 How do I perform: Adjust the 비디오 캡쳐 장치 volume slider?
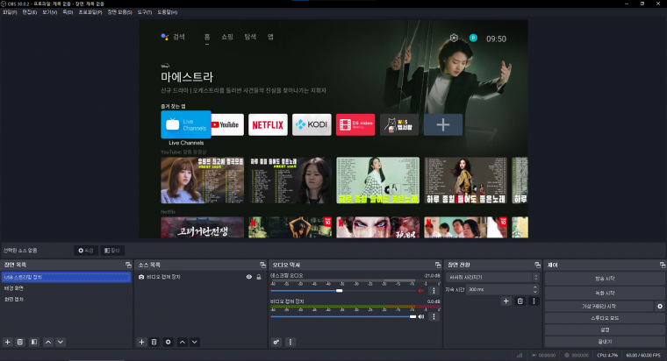point(412,317)
